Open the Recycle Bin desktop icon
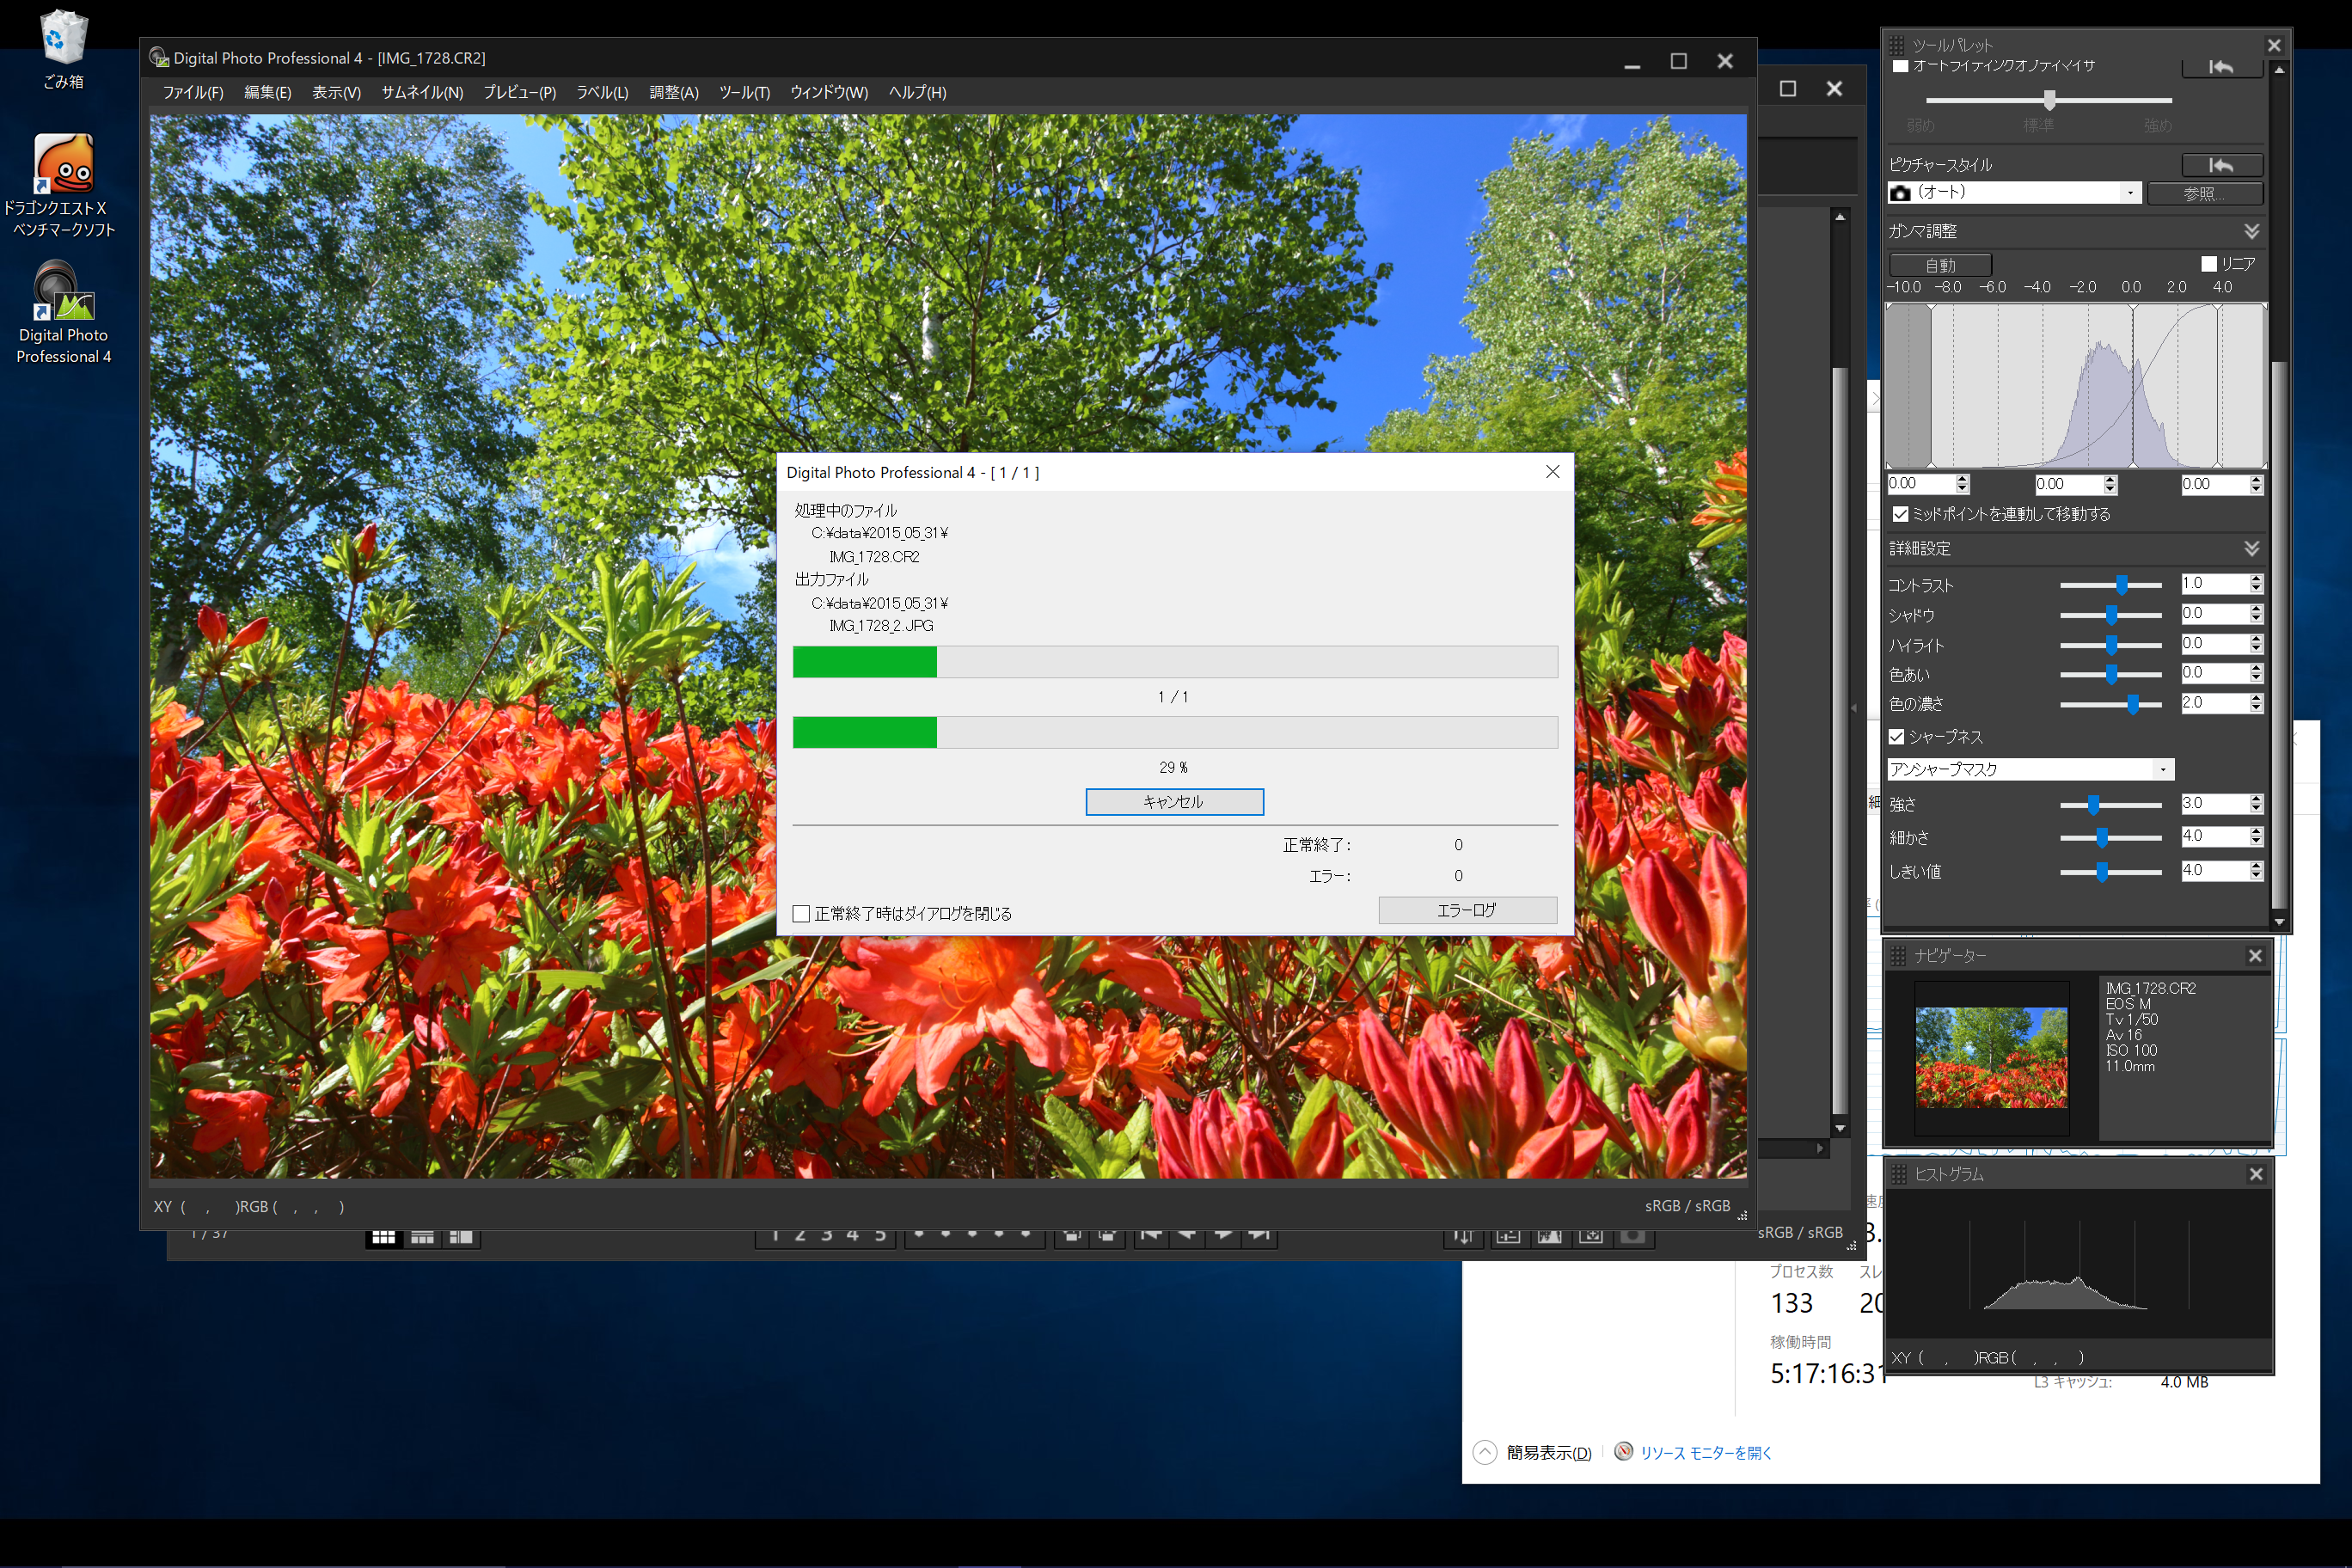The image size is (2352, 1568). pyautogui.click(x=63, y=49)
